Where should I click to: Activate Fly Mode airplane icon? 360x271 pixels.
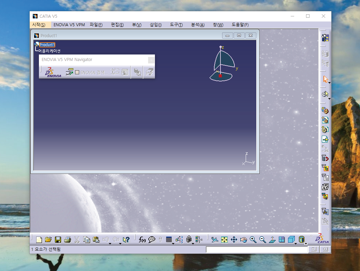point(215,240)
